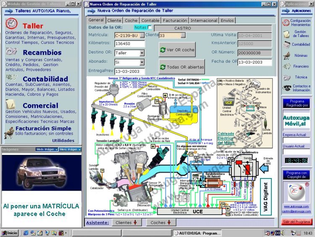Viewport: 315px width, 237px height.
Task: Open the Contabilidad money icon
Action: pyautogui.click(x=11, y=77)
